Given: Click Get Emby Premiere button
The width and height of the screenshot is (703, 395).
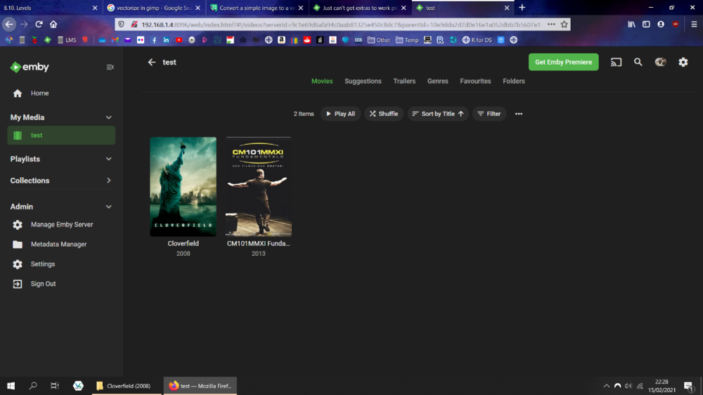Looking at the screenshot, I should point(564,62).
